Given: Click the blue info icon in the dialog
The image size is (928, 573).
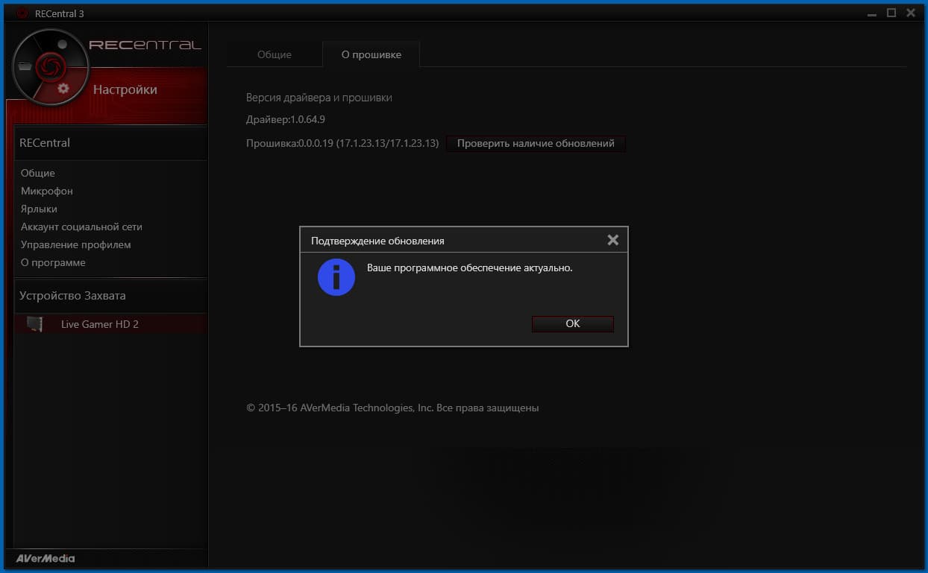Looking at the screenshot, I should click(x=336, y=277).
